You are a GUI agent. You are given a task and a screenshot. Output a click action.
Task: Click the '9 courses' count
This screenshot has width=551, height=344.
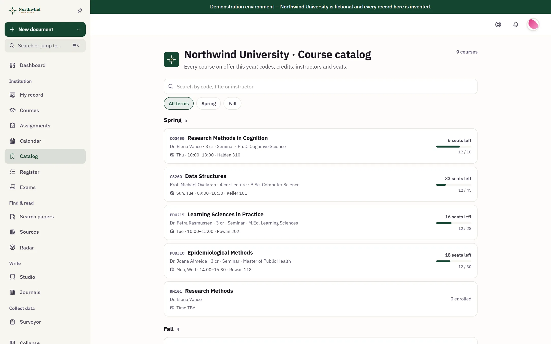(x=467, y=52)
